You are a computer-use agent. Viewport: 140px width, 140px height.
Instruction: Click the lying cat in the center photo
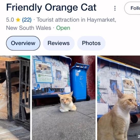click(67, 102)
